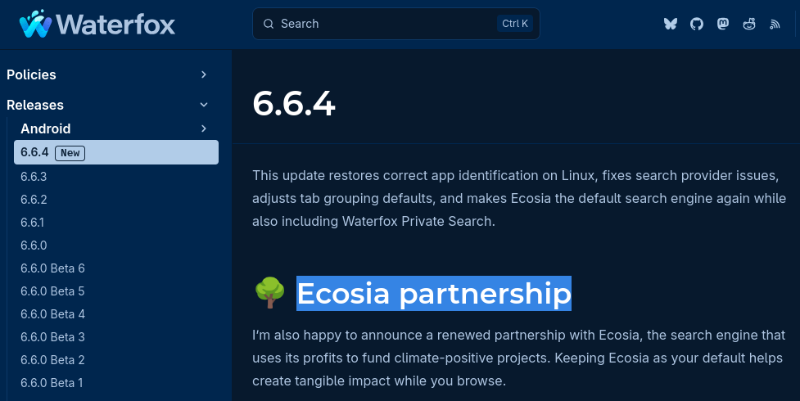This screenshot has width=800, height=401.
Task: Expand the Policies section chevron
Action: (x=204, y=74)
